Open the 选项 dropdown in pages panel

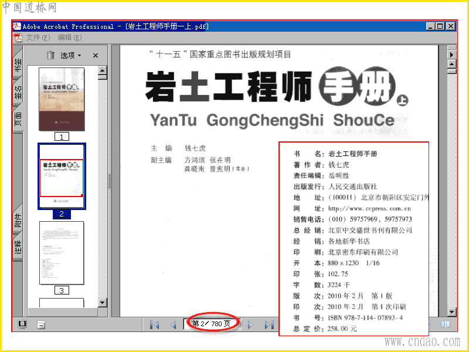71,55
